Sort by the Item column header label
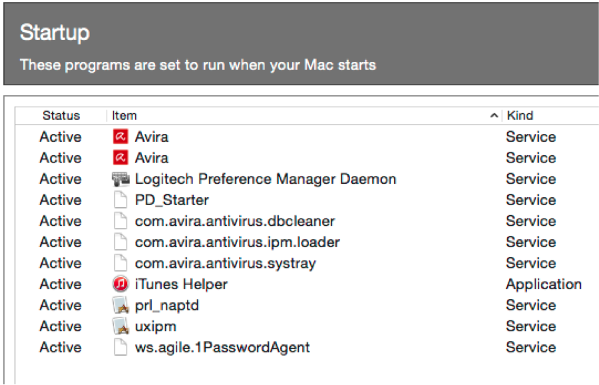 point(124,115)
